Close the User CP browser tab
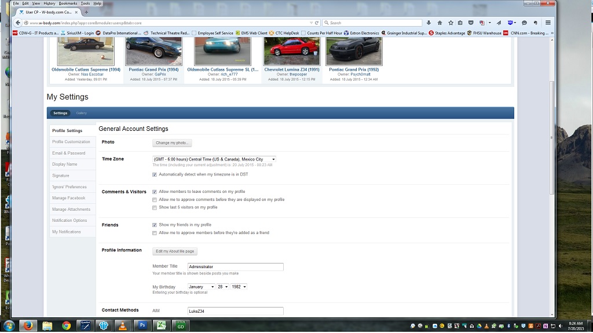Screen dimensions: 593x333 tap(76, 12)
